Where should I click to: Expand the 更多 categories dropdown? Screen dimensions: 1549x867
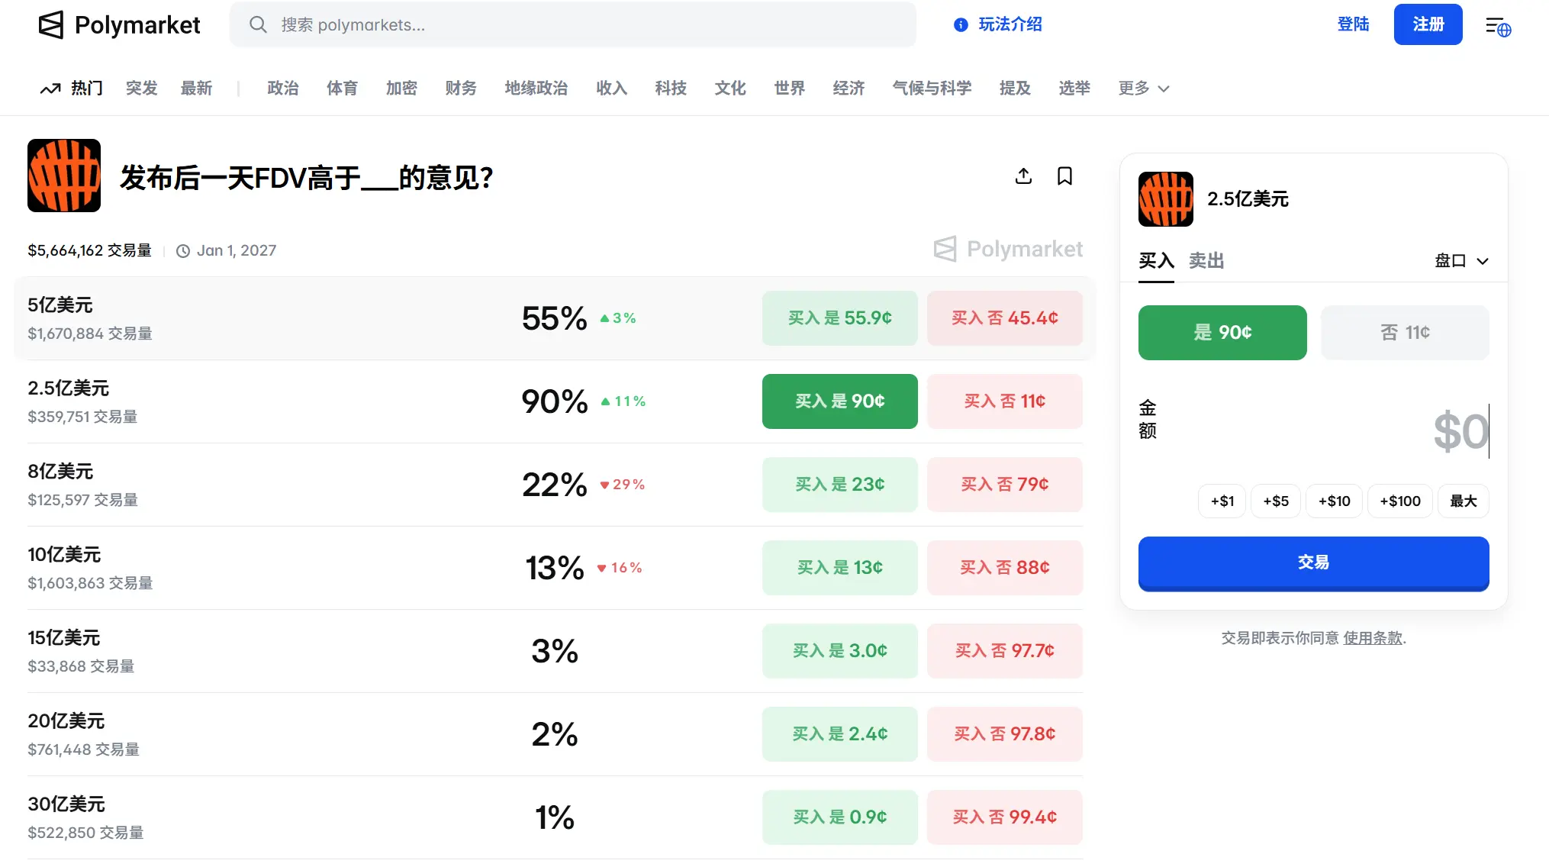coord(1143,89)
